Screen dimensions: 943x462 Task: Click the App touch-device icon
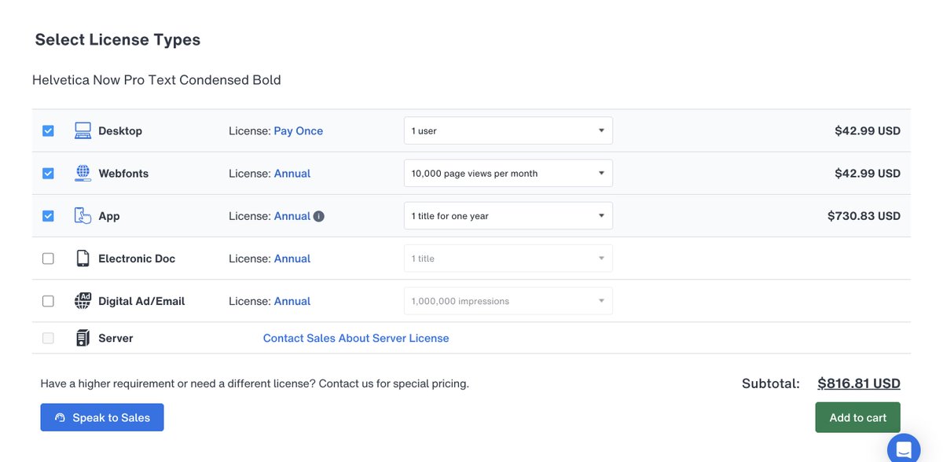83,216
